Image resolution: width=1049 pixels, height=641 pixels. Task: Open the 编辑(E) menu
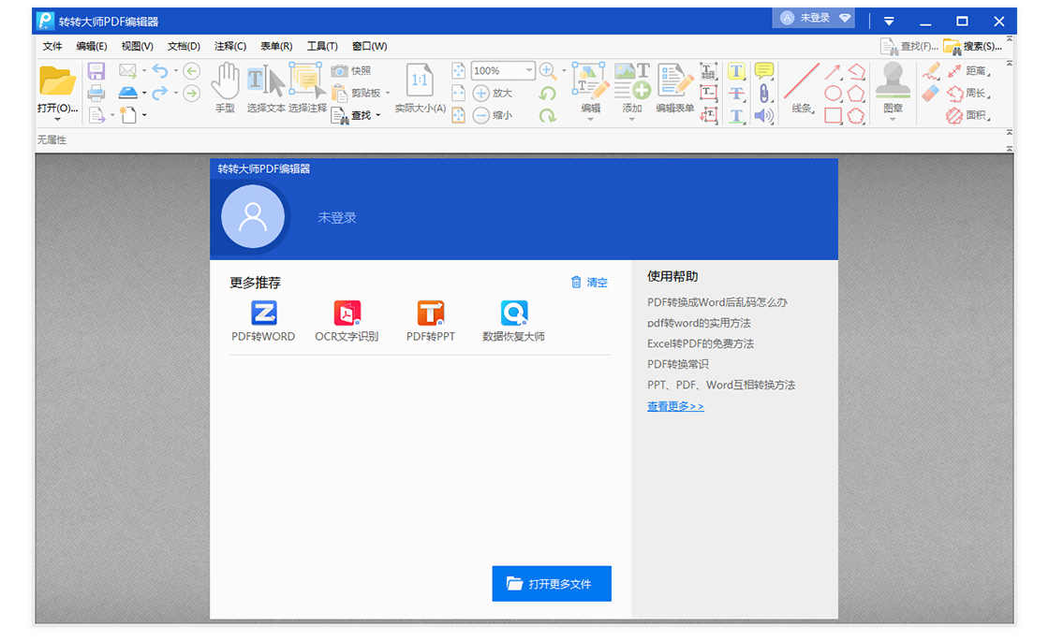coord(92,46)
